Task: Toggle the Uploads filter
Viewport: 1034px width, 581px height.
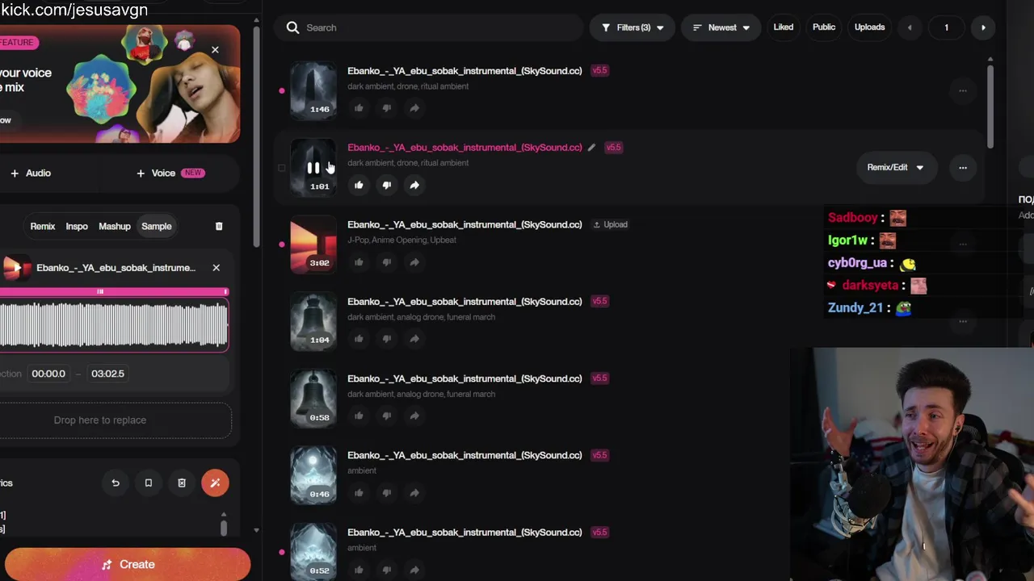Action: (869, 27)
